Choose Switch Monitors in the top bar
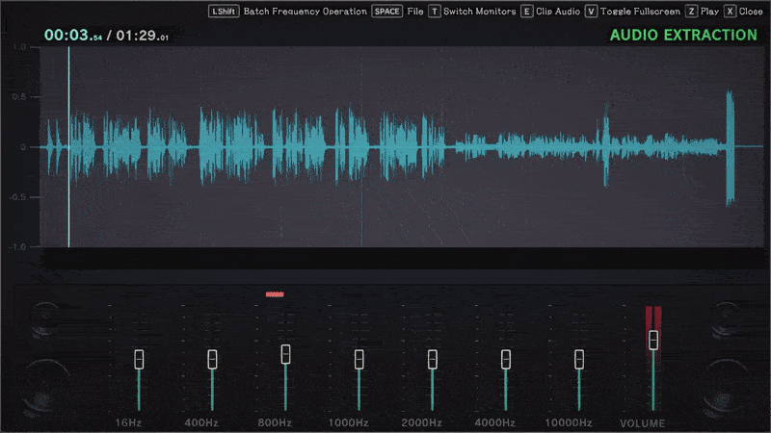771x433 pixels. pos(479,12)
